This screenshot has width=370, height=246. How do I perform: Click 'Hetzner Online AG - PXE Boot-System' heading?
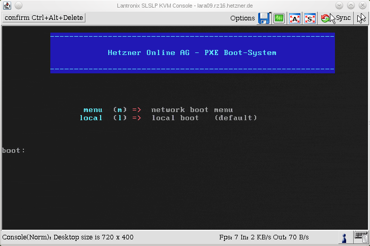(x=192, y=52)
